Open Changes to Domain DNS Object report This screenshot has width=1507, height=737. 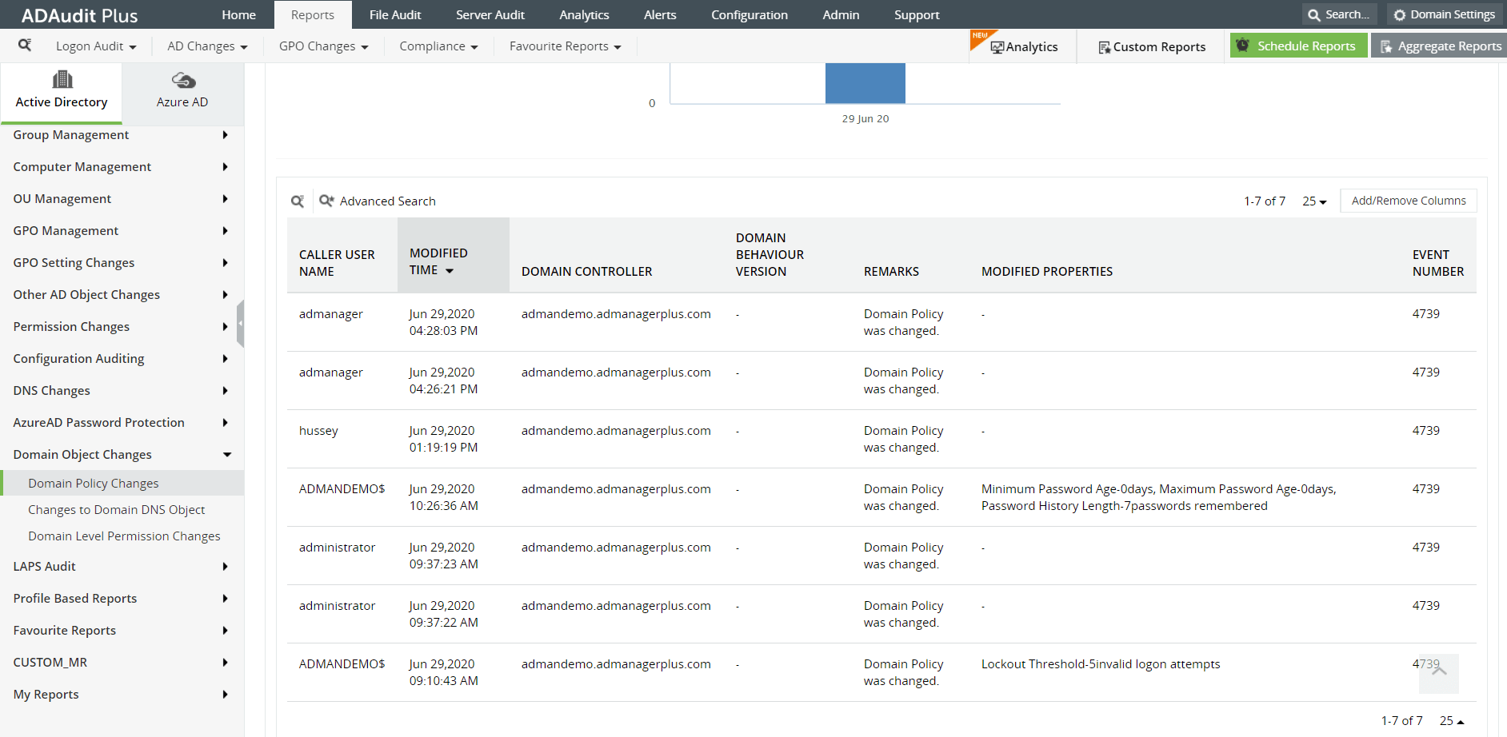(117, 510)
